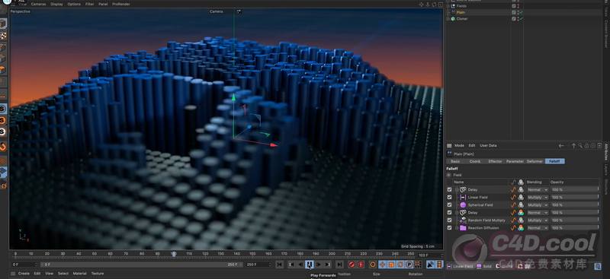This screenshot has height=279, width=610.
Task: Select the Plain object in the Object Manager
Action: 461,12
